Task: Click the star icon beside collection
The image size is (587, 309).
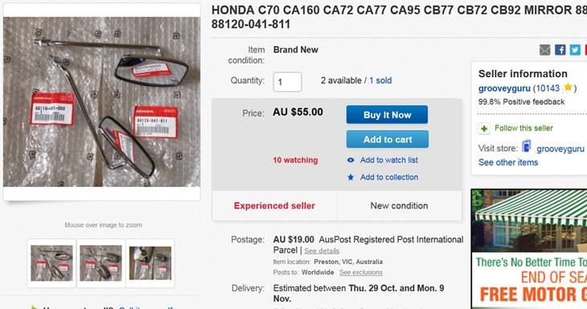Action: 351,177
